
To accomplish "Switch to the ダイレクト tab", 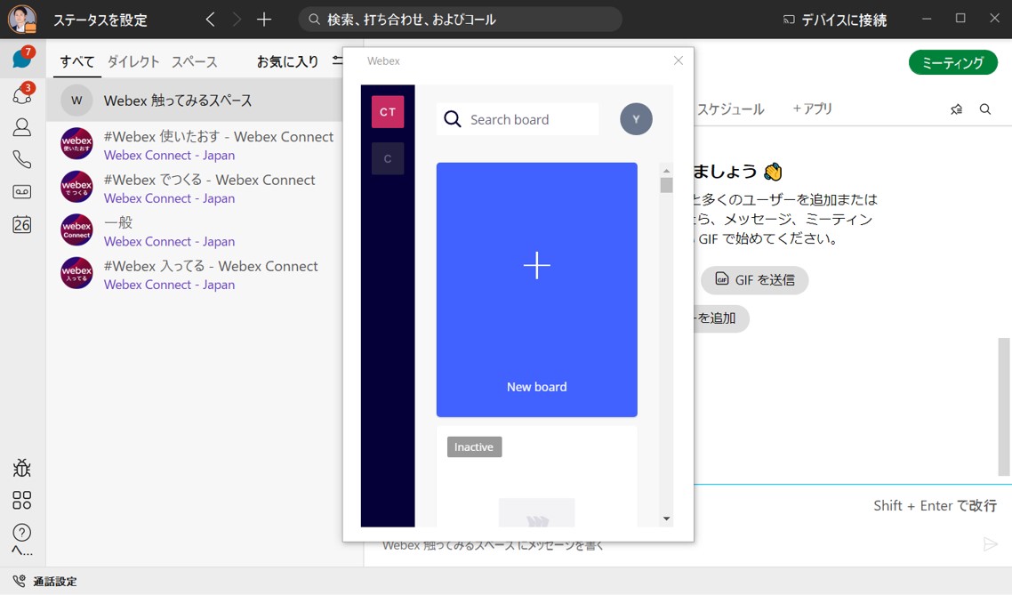I will click(133, 61).
